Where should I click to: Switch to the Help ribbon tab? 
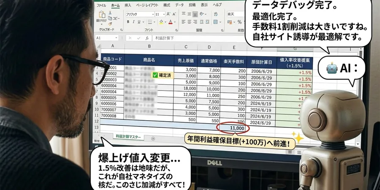click(x=217, y=5)
